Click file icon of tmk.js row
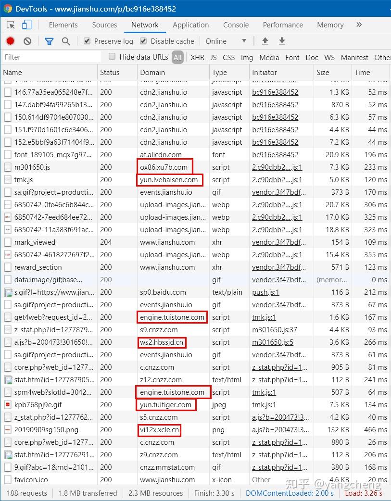This screenshot has width=391, height=501. pyautogui.click(x=8, y=179)
